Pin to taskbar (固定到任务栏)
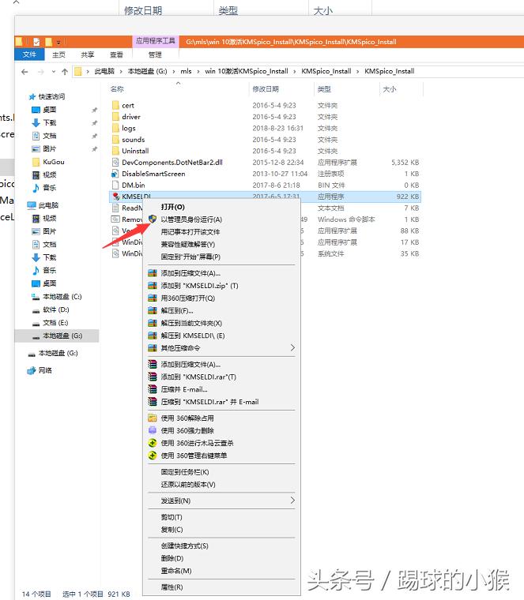 (x=185, y=472)
